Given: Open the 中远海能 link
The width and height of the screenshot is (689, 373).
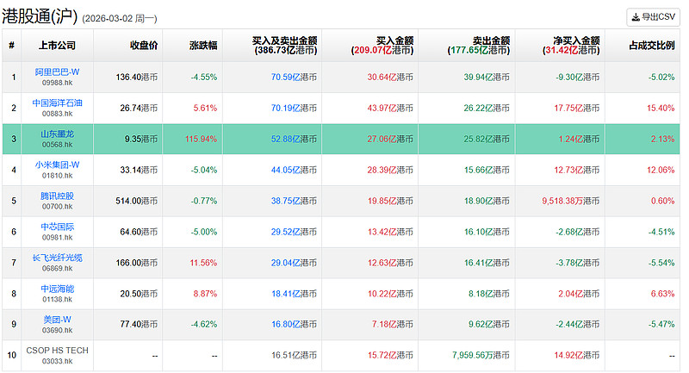Looking at the screenshot, I should [57, 289].
